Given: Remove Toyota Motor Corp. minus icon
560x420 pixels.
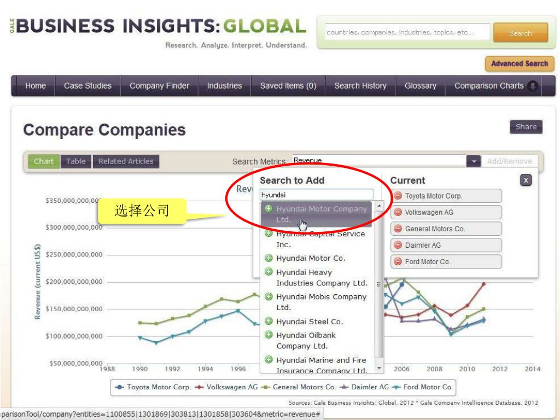Looking at the screenshot, I should (x=398, y=196).
